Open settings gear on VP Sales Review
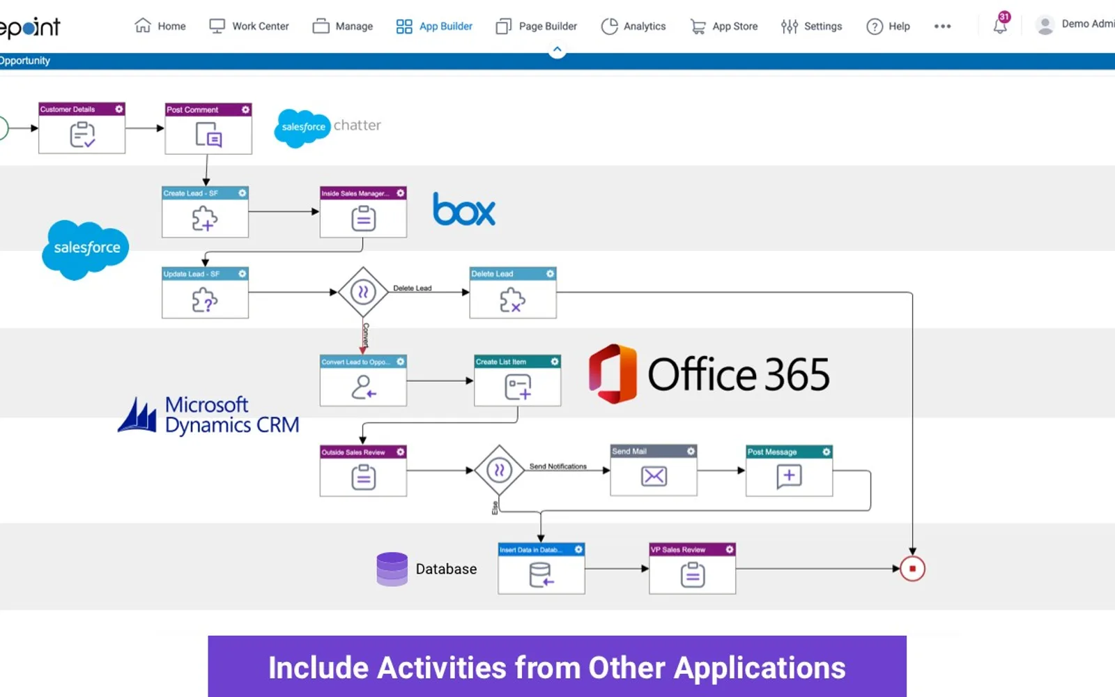1115x697 pixels. pos(730,549)
